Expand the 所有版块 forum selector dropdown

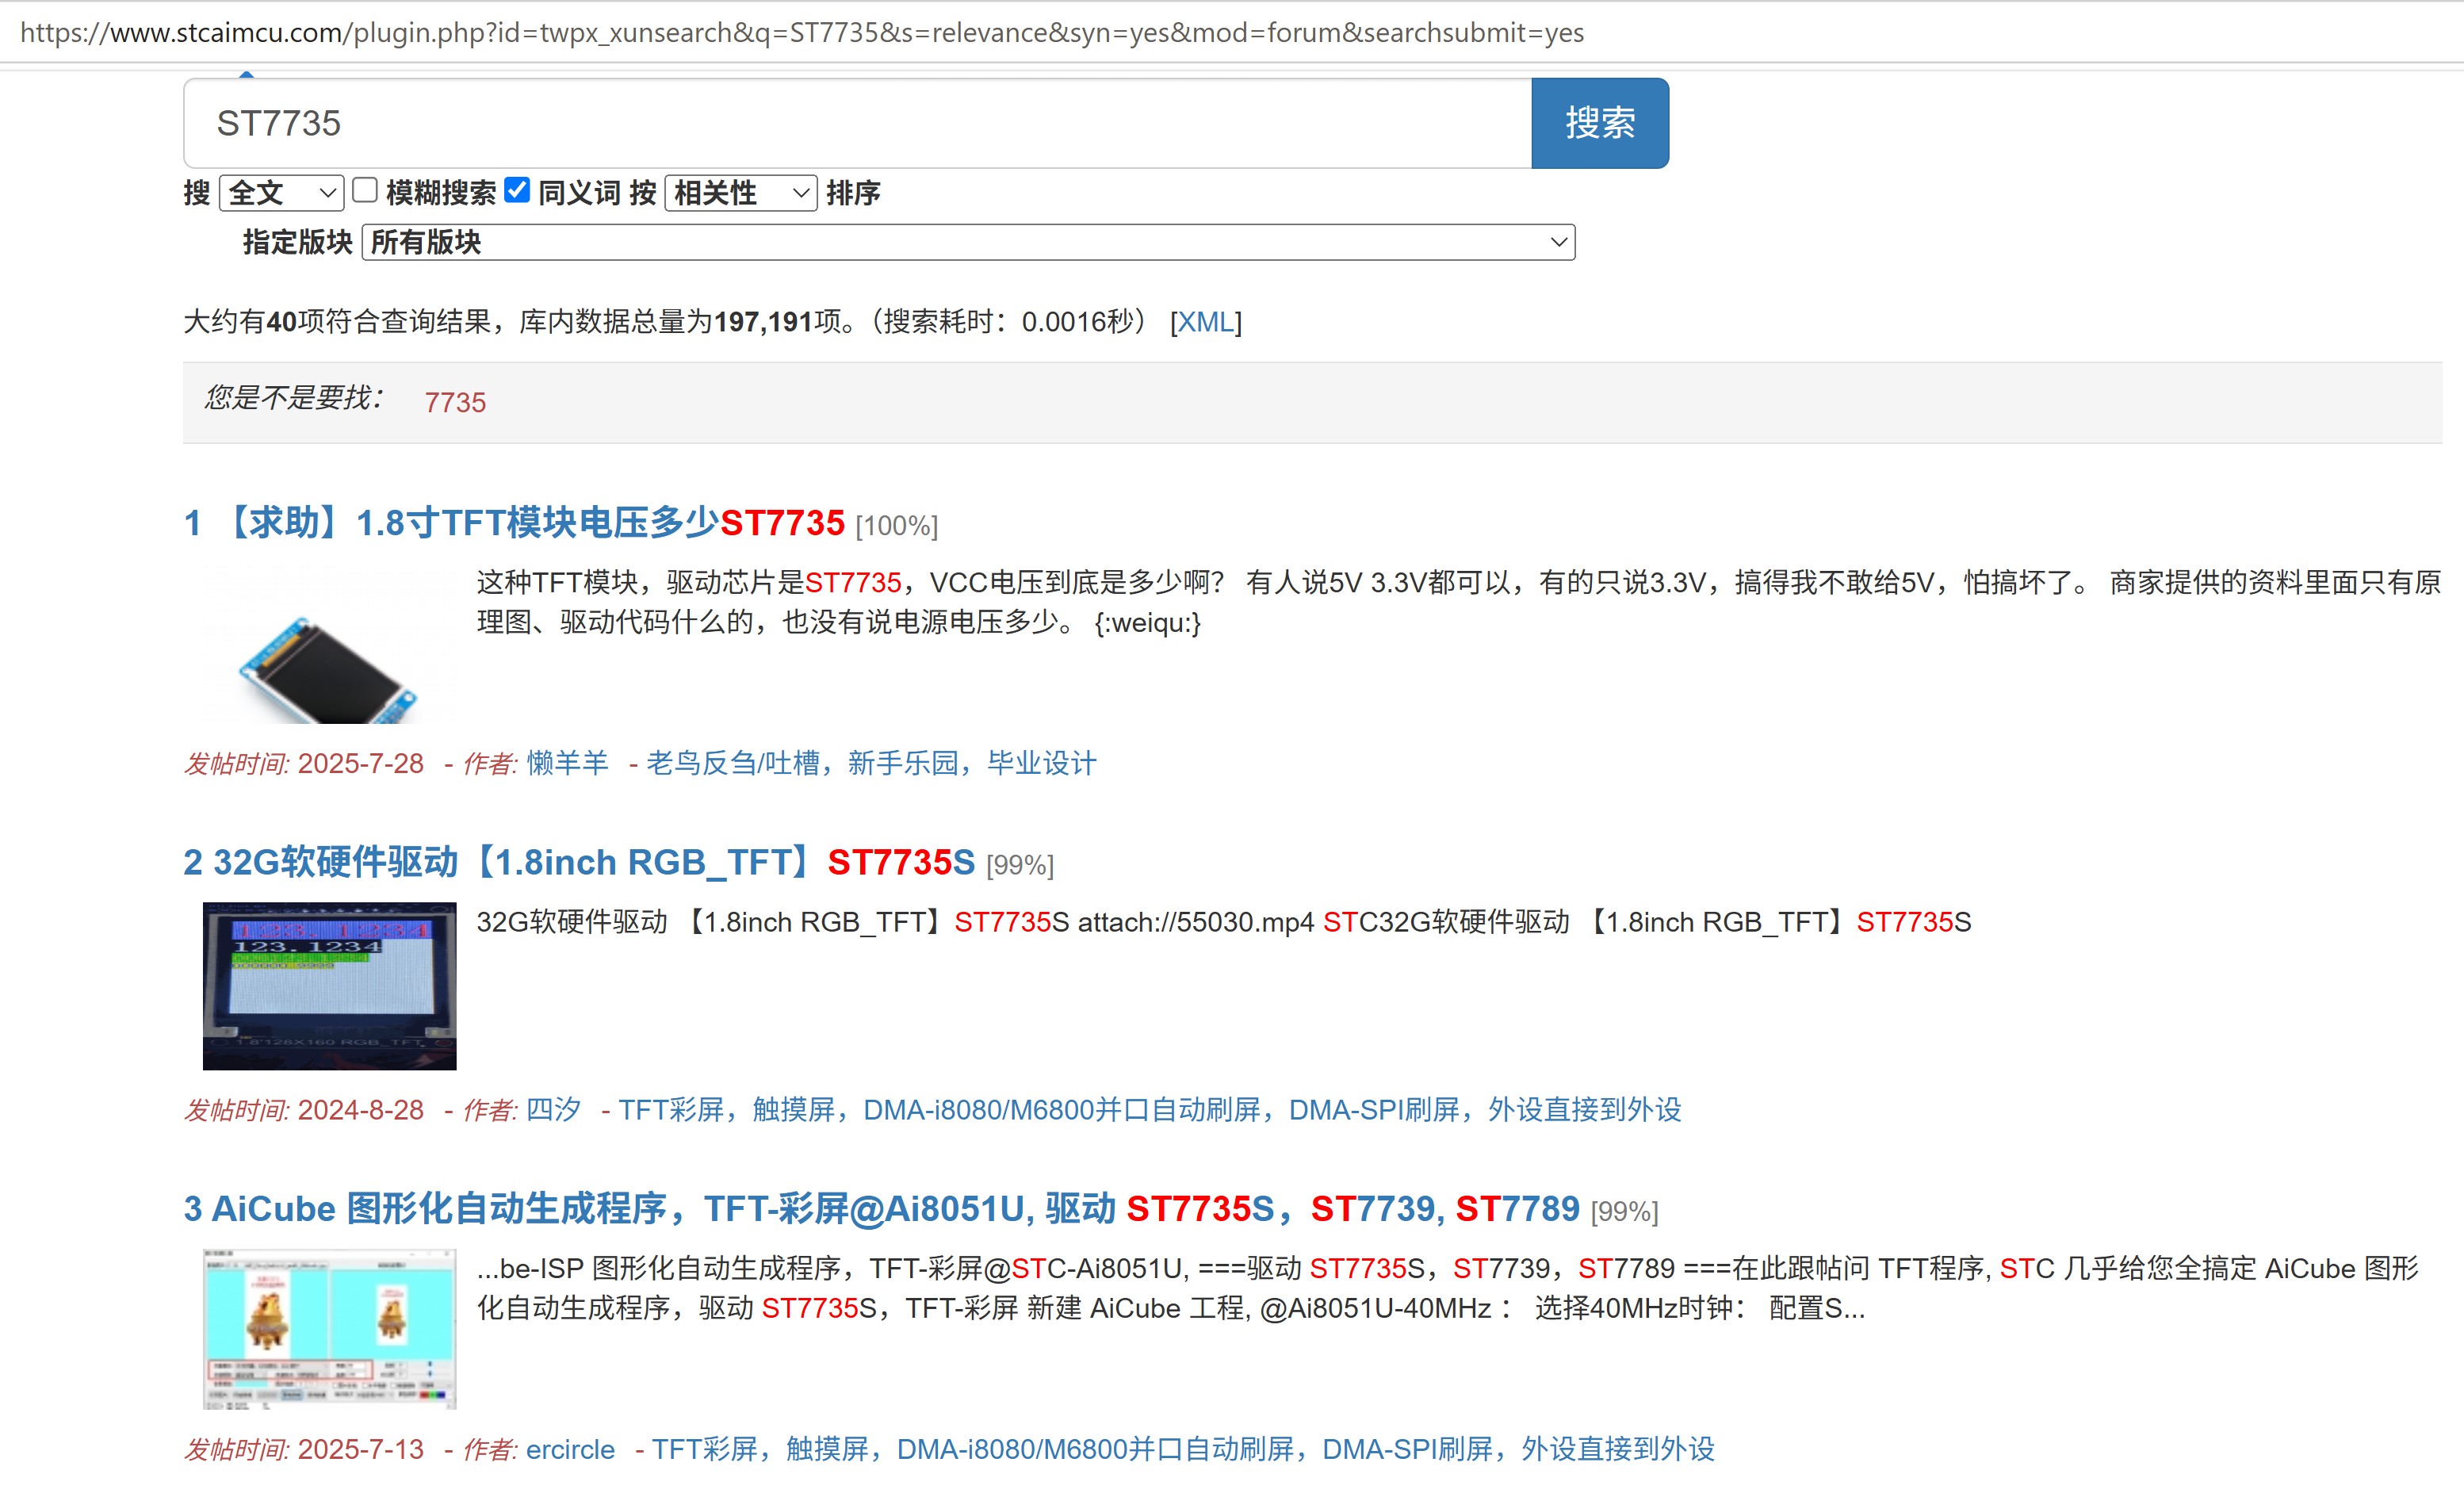[968, 242]
